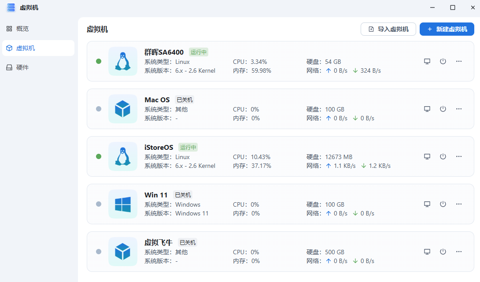Viewport: 480px width, 282px height.
Task: Minimize the 虚拟机 window
Action: pos(432,7)
